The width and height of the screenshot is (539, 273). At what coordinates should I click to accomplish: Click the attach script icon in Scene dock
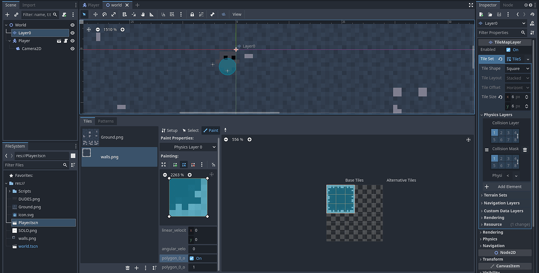tap(64, 15)
